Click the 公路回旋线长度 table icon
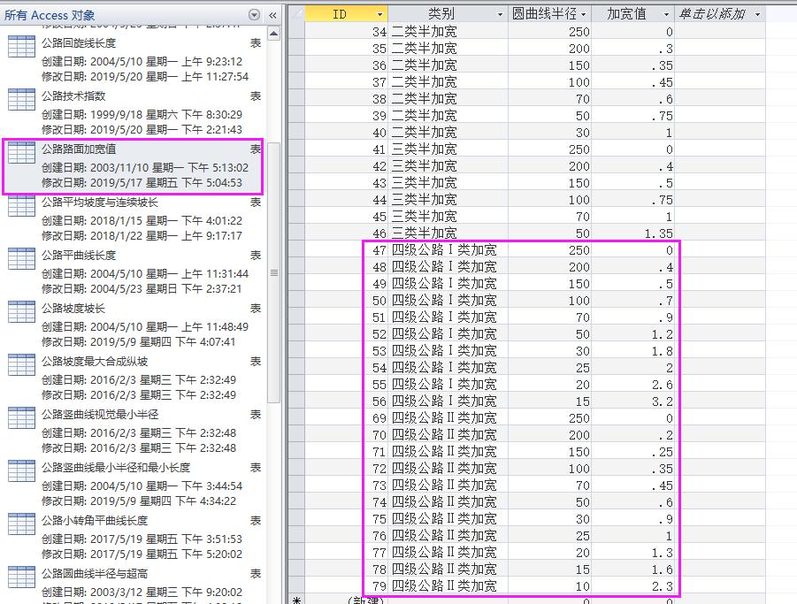797x604 pixels. coord(21,47)
